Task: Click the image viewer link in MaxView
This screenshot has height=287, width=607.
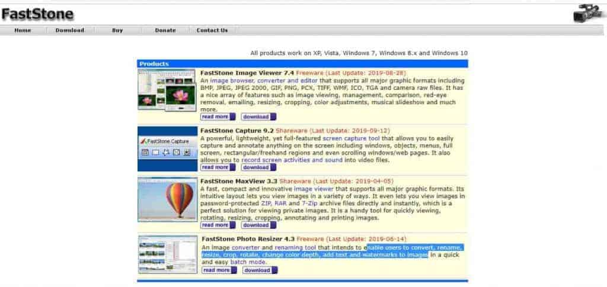Action: 314,189
